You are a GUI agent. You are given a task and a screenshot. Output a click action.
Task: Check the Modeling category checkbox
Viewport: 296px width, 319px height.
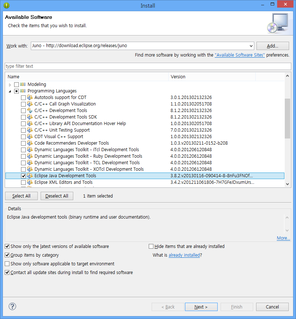coord(16,84)
